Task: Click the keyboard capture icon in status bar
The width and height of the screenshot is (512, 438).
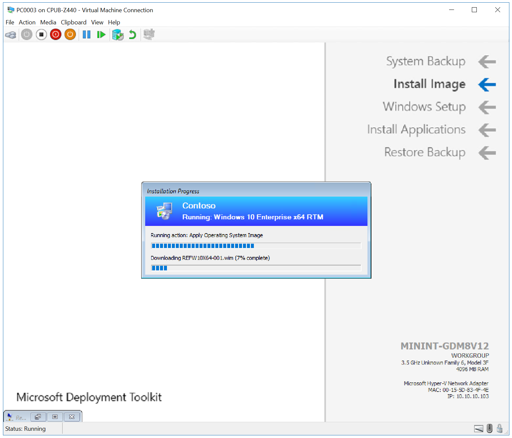Action: coord(479,428)
